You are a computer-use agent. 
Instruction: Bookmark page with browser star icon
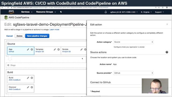[159, 8]
